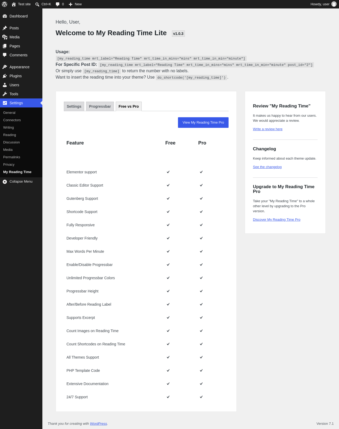Open Reading settings submenu item
This screenshot has height=429, width=339.
coord(10,135)
